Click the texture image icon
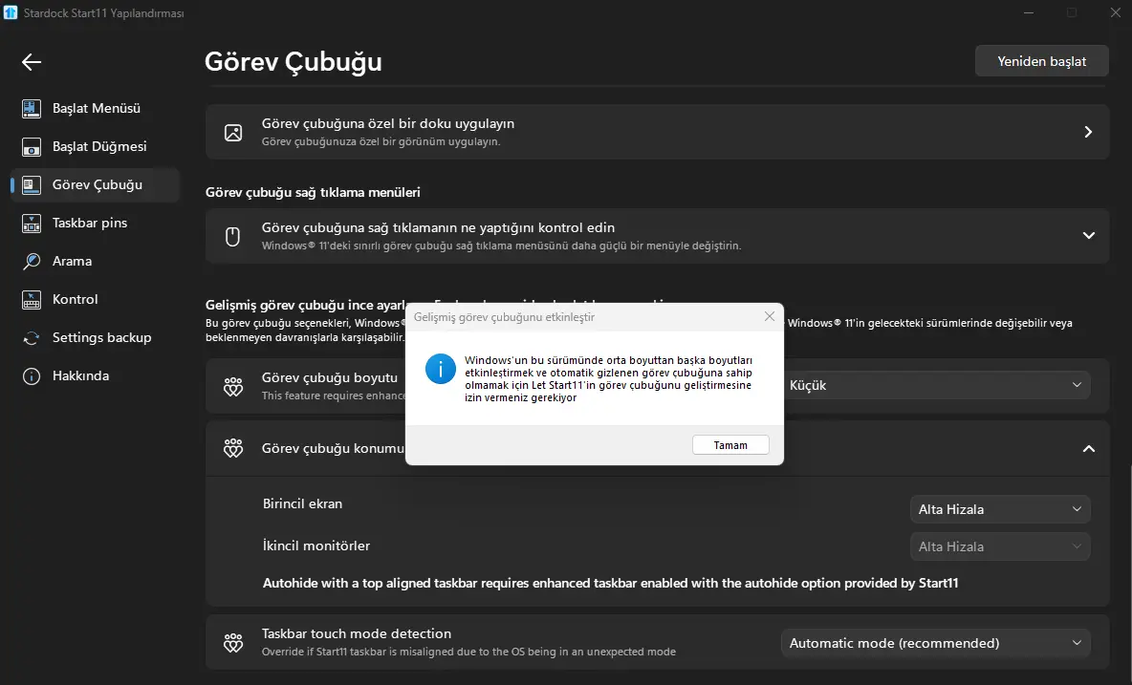Image resolution: width=1132 pixels, height=685 pixels. pos(233,132)
